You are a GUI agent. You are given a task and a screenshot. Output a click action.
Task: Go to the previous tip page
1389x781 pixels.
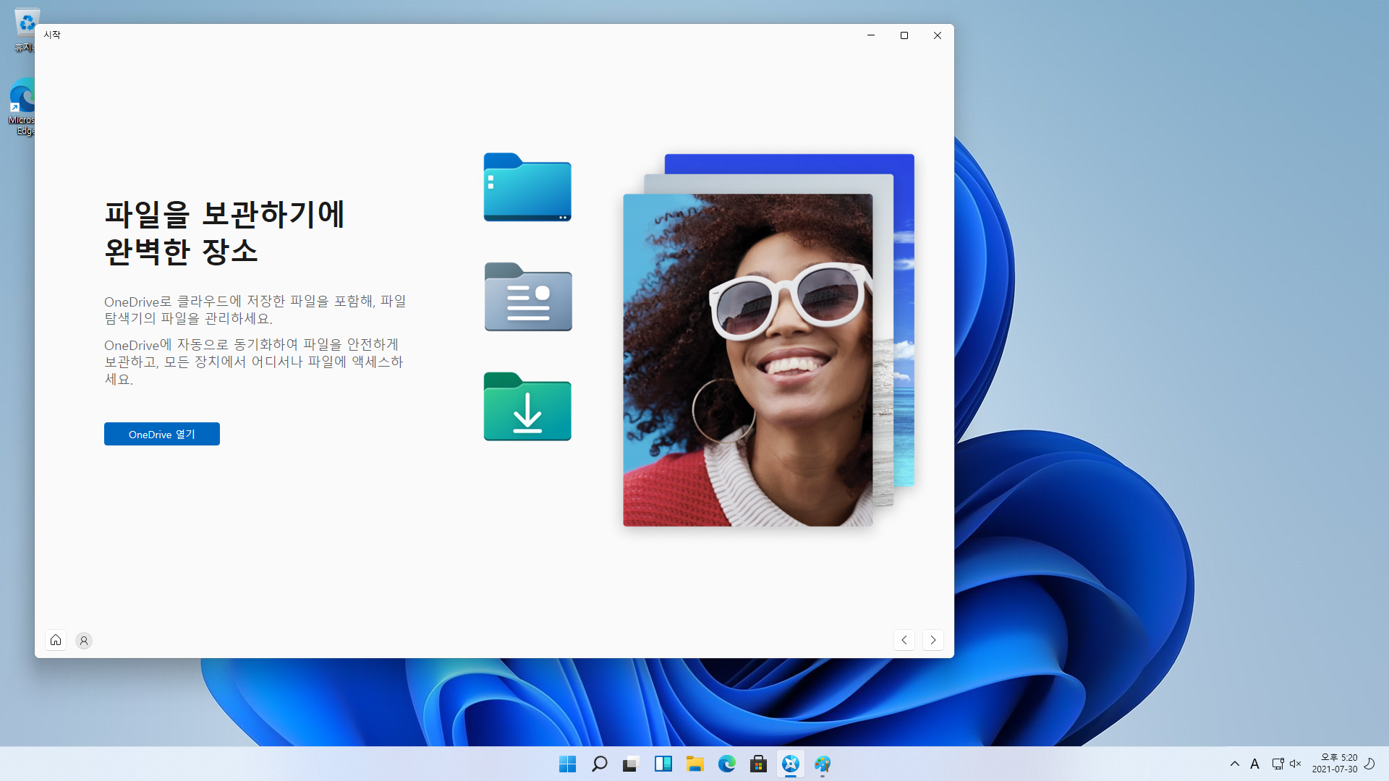point(904,640)
